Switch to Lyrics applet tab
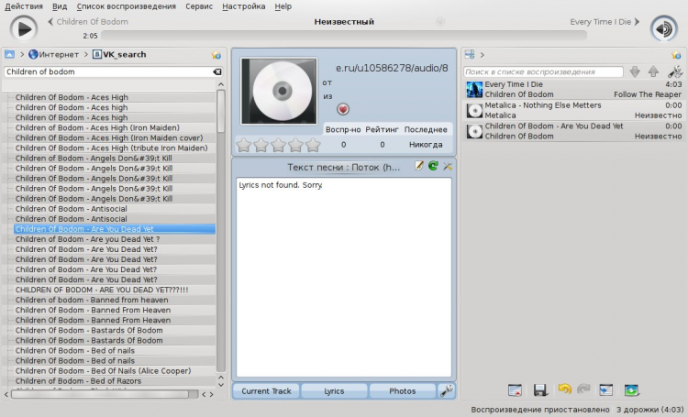This screenshot has height=417, width=688. [334, 391]
